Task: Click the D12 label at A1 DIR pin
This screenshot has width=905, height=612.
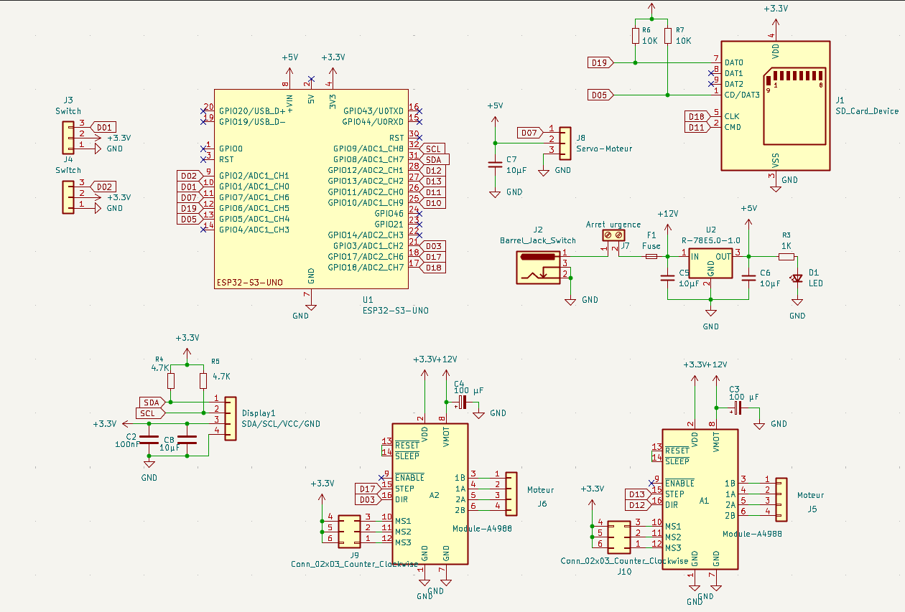Action: click(x=637, y=505)
